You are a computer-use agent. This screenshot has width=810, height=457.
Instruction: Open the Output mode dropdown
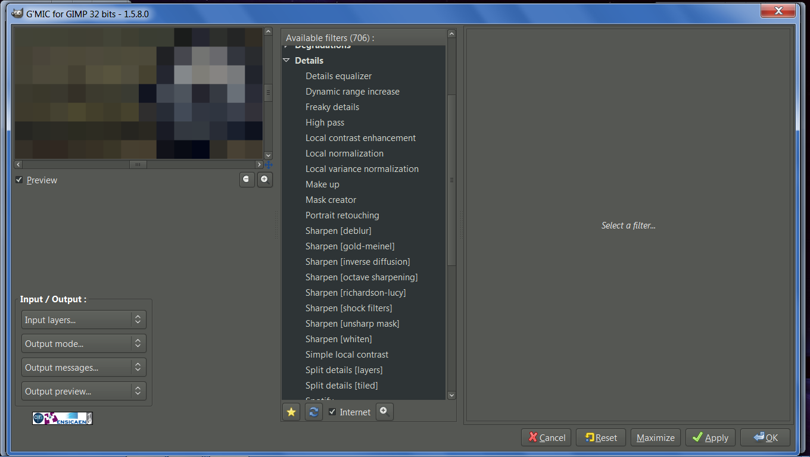(x=83, y=343)
